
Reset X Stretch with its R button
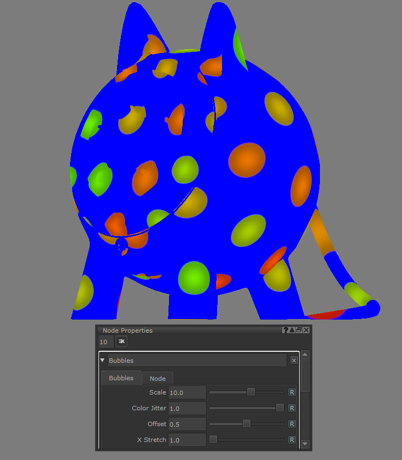(x=292, y=440)
